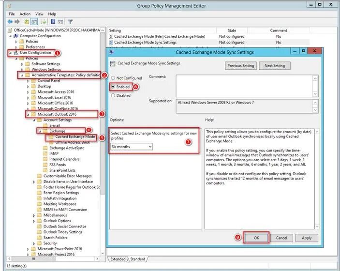
Task: Click the Setting column header
Action: 162,30
